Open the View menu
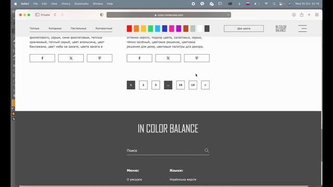This screenshot has height=187, width=333. (x=54, y=4)
